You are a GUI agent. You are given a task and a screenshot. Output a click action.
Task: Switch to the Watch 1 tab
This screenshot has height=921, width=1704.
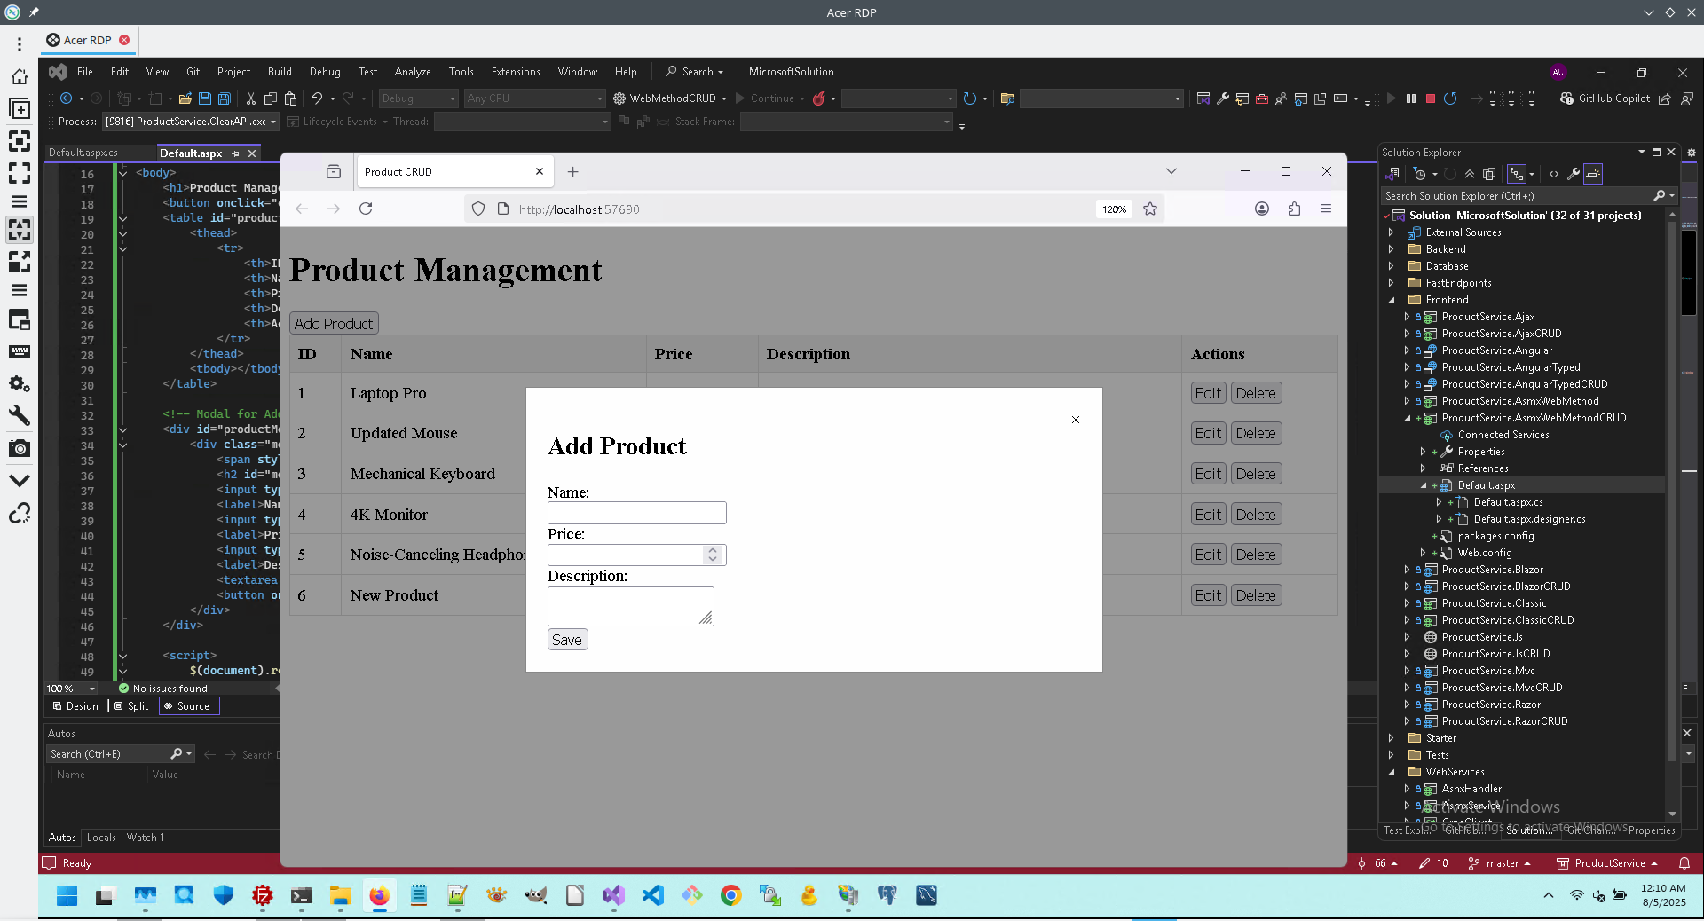(146, 838)
